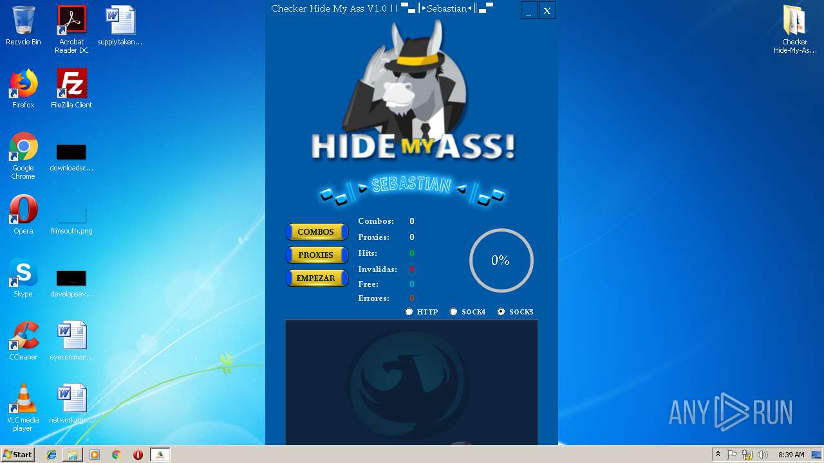This screenshot has width=824, height=463.
Task: Select the Opera desktop icon
Action: (x=23, y=215)
